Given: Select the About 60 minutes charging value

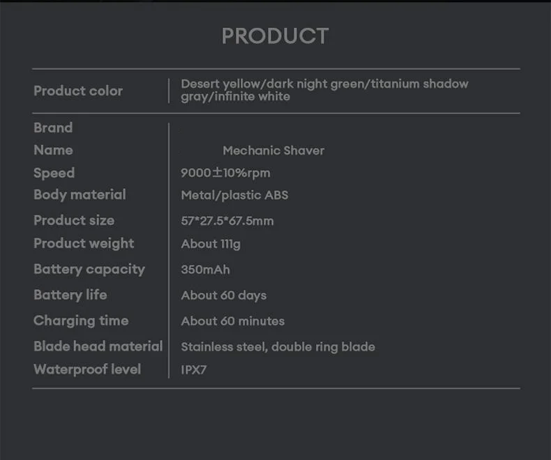Looking at the screenshot, I should [233, 321].
